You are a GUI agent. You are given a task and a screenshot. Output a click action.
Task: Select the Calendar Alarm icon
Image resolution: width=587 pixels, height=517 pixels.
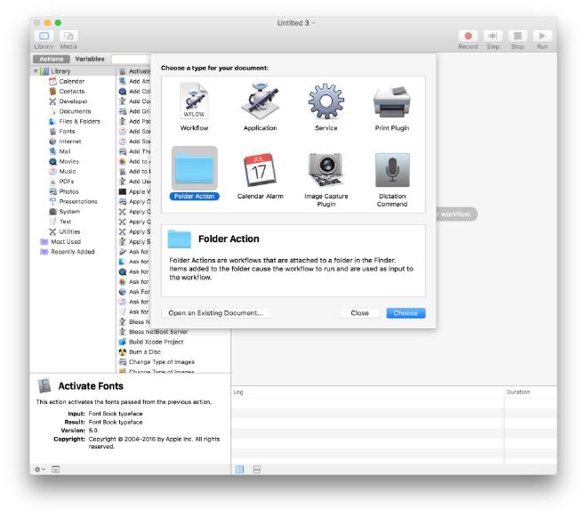(260, 170)
